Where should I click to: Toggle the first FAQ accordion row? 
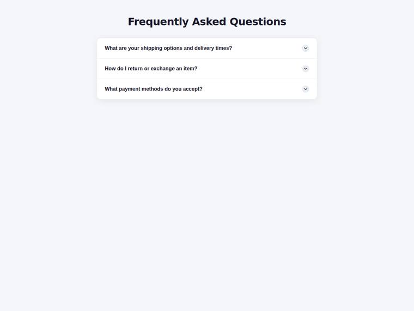pyautogui.click(x=207, y=48)
